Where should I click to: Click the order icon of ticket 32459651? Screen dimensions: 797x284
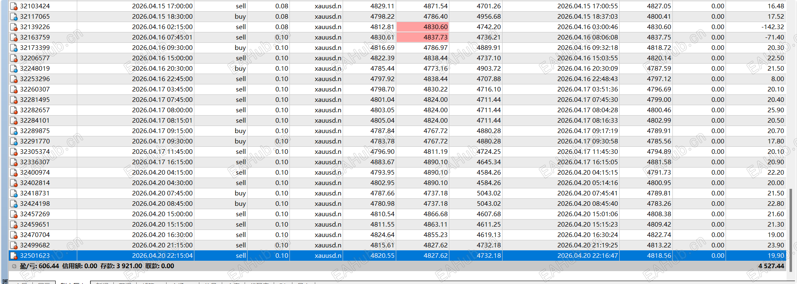tap(14, 225)
